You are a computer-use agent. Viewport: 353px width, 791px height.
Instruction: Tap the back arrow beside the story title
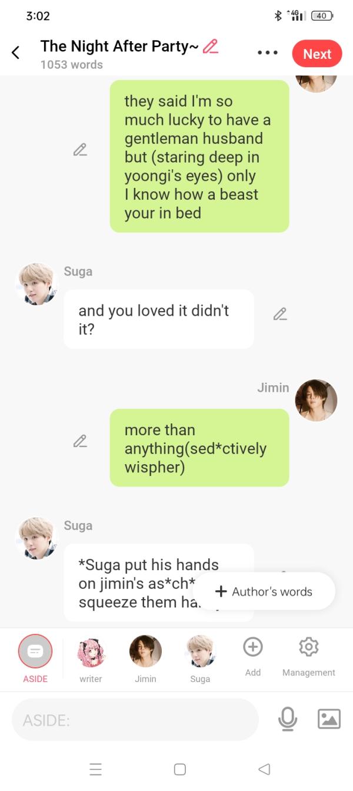[x=16, y=53]
